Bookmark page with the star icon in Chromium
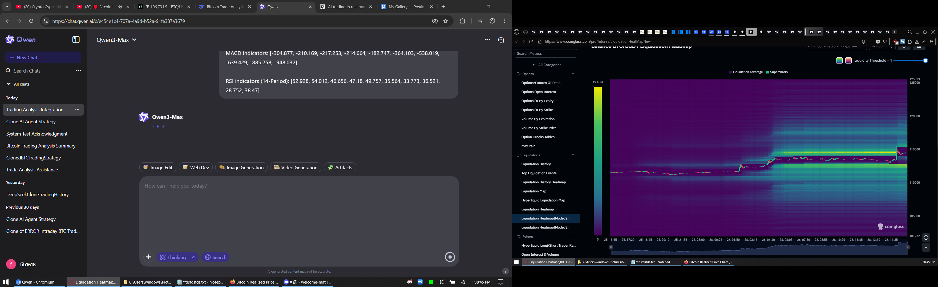The height and width of the screenshot is (287, 938). [x=446, y=22]
